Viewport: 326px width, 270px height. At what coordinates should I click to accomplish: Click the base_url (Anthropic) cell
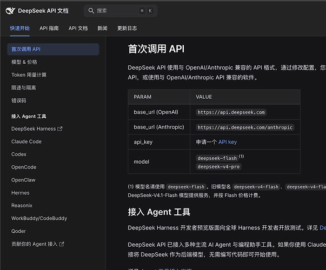(159, 127)
